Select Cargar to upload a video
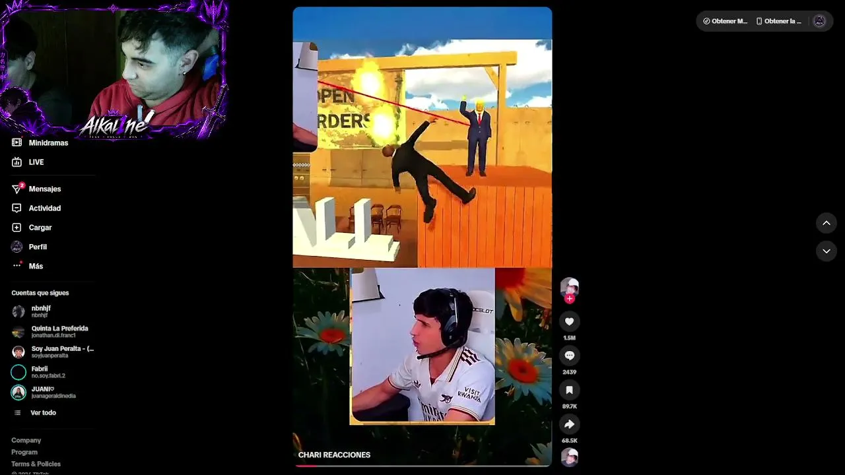 (x=32, y=228)
